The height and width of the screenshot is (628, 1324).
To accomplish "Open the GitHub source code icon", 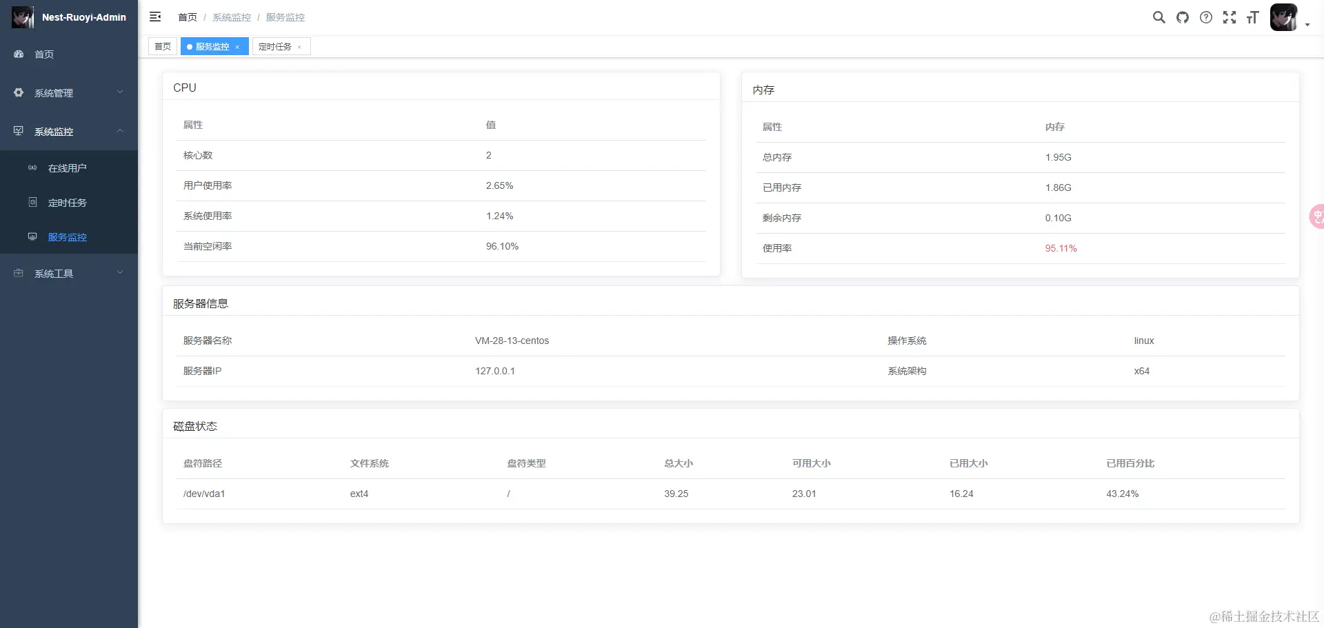I will point(1183,17).
